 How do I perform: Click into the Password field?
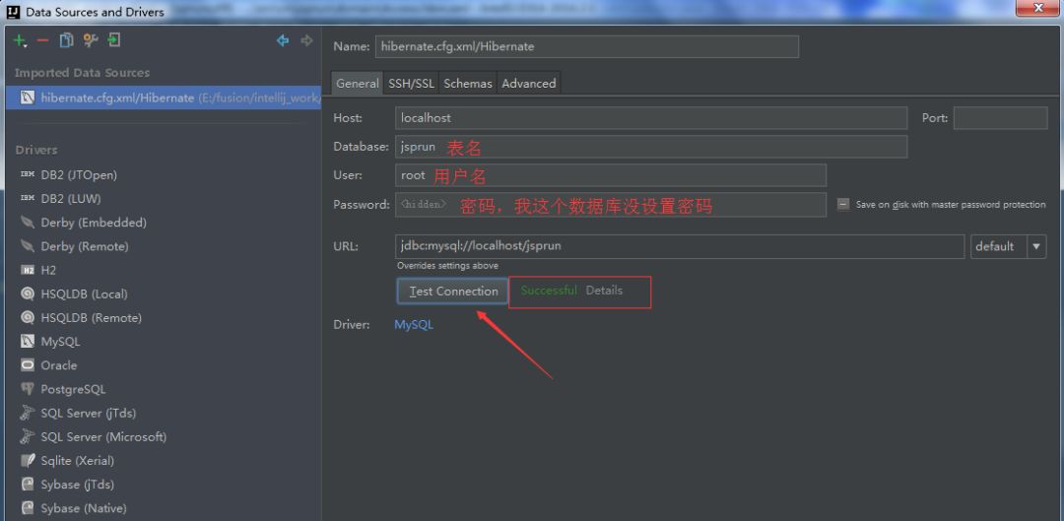point(611,204)
